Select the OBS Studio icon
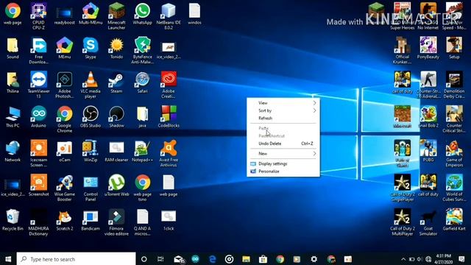 91,116
